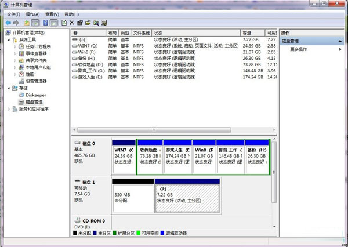
Task: Click the Help question-mark toolbar icon
Action: click(x=45, y=23)
